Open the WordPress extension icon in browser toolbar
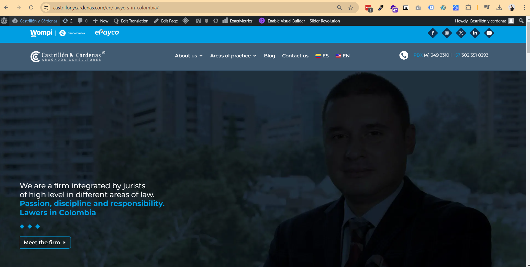The image size is (530, 267). (443, 8)
